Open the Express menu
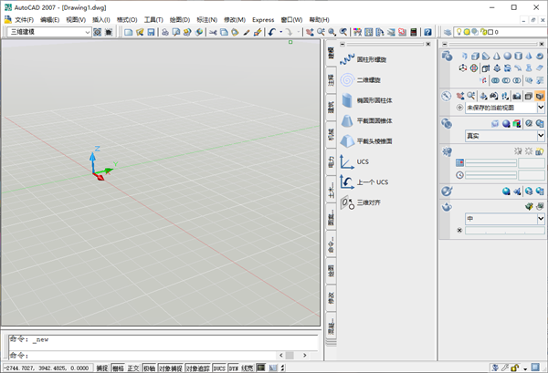Screen dimensions: 548x373 click(x=262, y=19)
